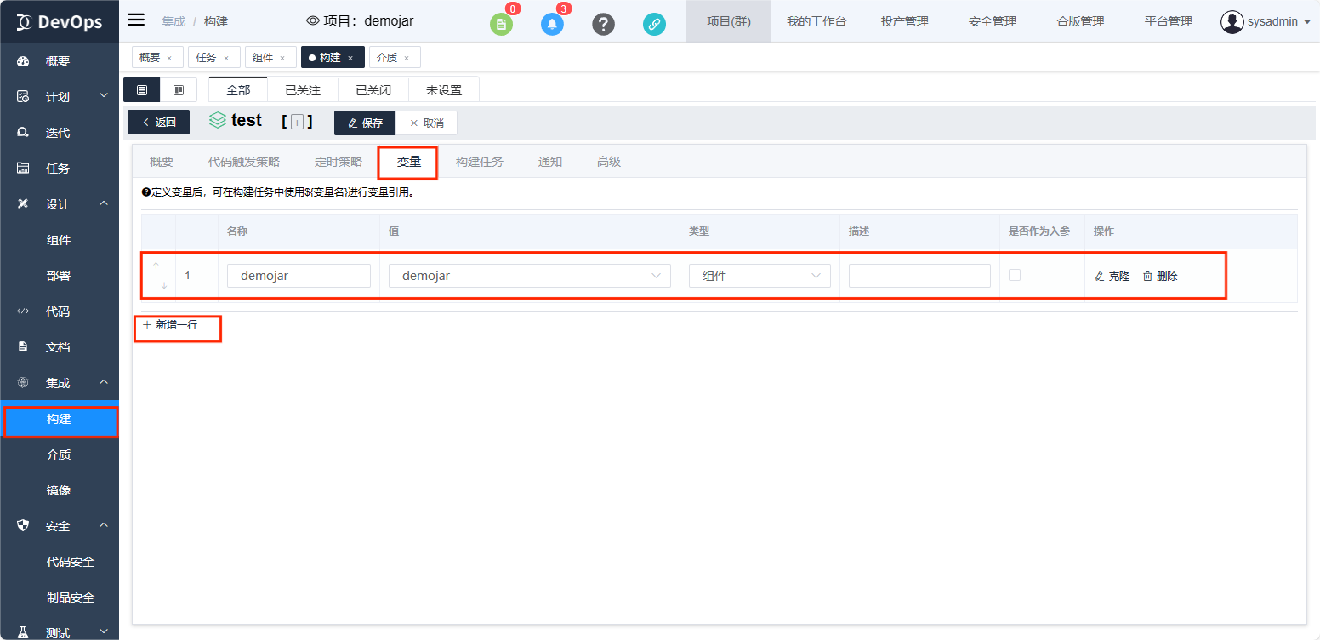
Task: Open the 值 dropdown showing demojar
Action: [x=529, y=276]
